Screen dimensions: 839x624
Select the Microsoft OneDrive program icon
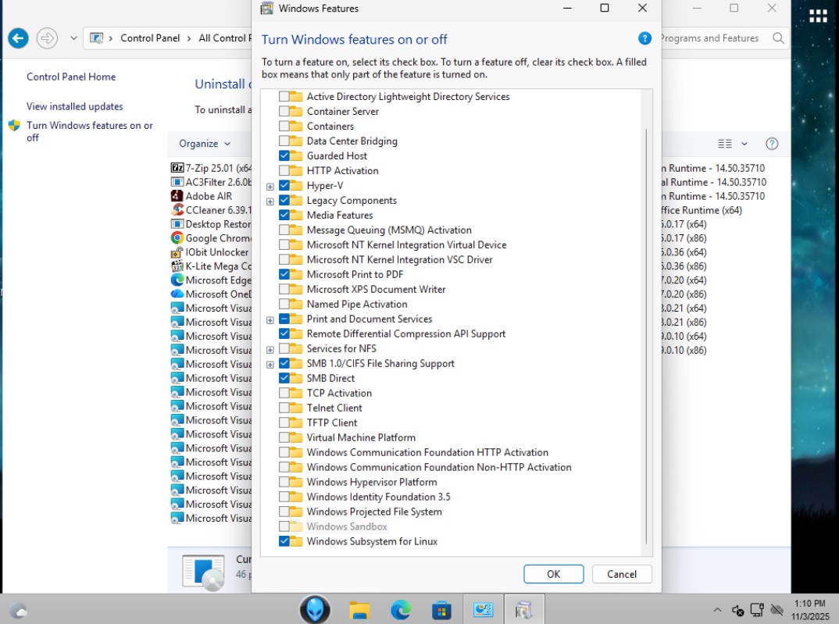point(177,294)
